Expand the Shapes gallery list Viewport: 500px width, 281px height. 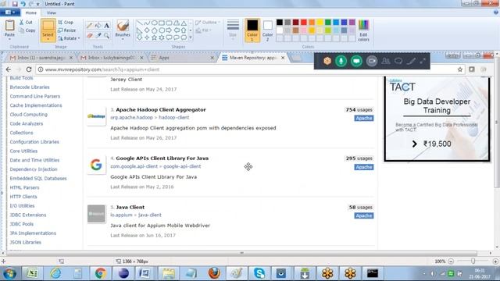(x=191, y=37)
